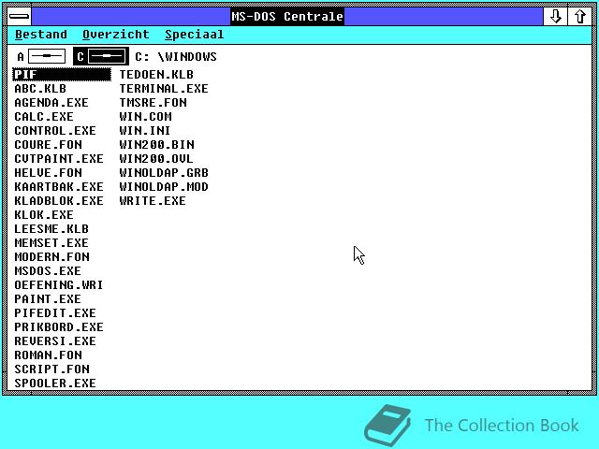Image resolution: width=599 pixels, height=449 pixels.
Task: Select AGENDA.EXE file
Action: click(51, 103)
